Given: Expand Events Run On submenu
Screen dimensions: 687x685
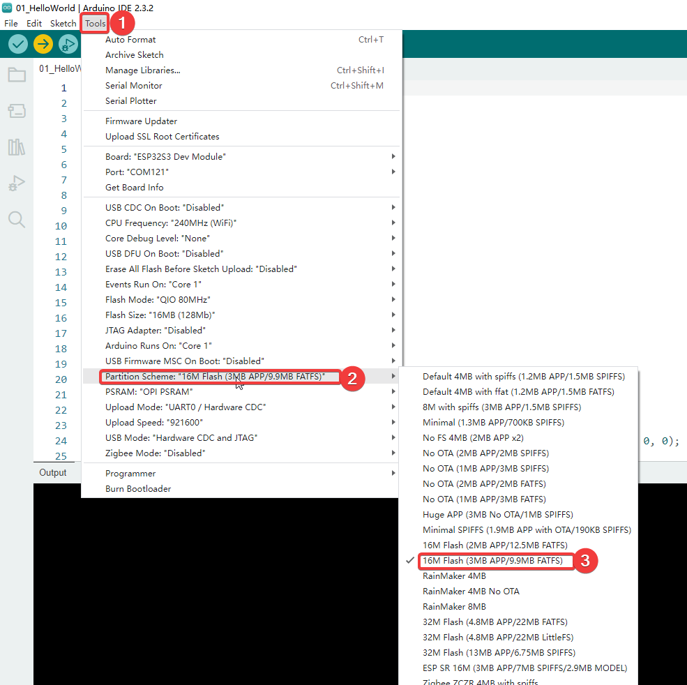Looking at the screenshot, I should (241, 284).
